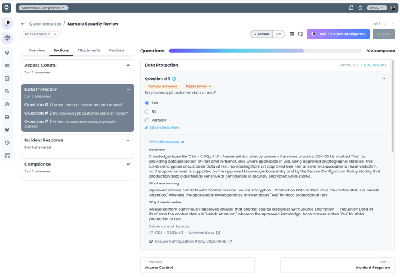The height and width of the screenshot is (278, 400).
Task: Select the Yes radio option
Action: click(x=147, y=103)
